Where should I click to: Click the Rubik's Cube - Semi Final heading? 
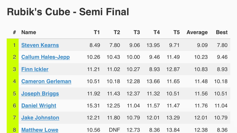tap(68, 12)
